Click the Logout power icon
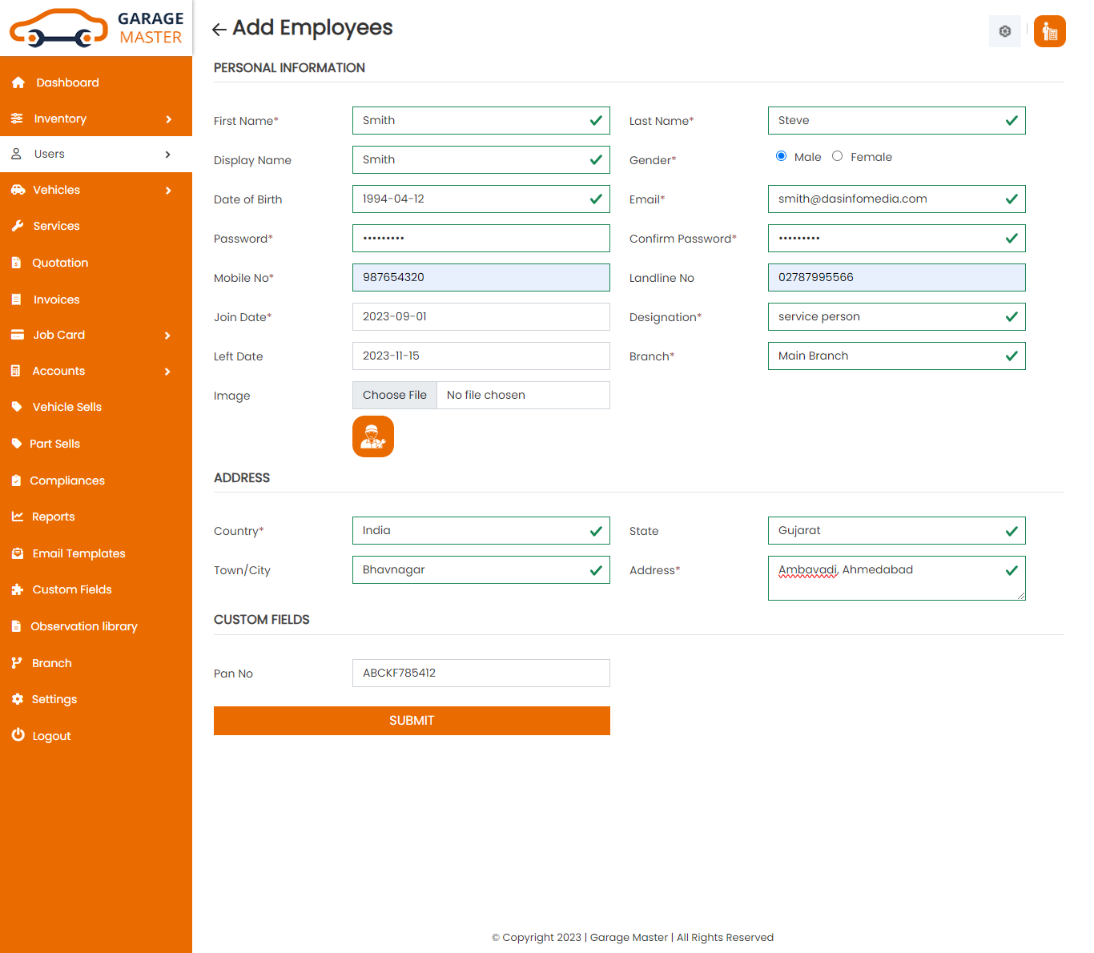This screenshot has height=953, width=1094. tap(18, 735)
